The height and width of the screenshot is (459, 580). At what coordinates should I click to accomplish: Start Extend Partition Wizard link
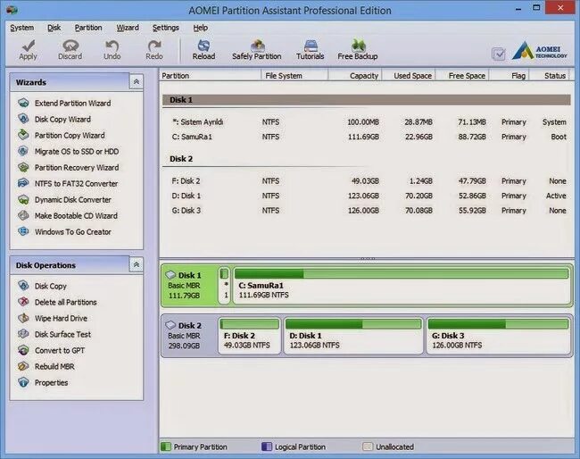click(73, 104)
